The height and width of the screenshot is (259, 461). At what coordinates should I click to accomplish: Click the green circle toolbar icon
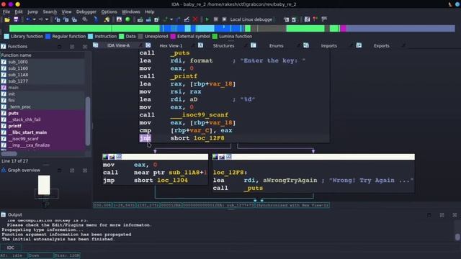coord(127,19)
